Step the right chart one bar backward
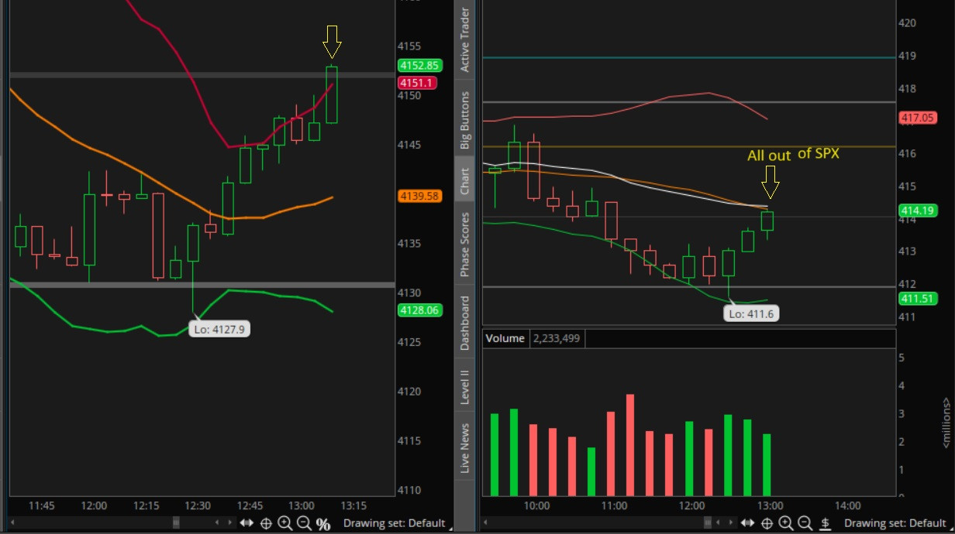Viewport: 955px width, 534px height. pyautogui.click(x=718, y=523)
